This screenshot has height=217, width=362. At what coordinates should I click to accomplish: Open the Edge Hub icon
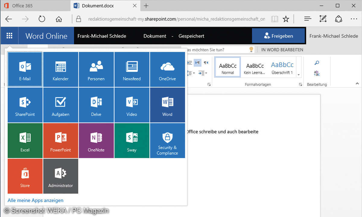click(x=307, y=19)
